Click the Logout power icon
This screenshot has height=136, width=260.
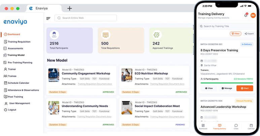(5, 110)
